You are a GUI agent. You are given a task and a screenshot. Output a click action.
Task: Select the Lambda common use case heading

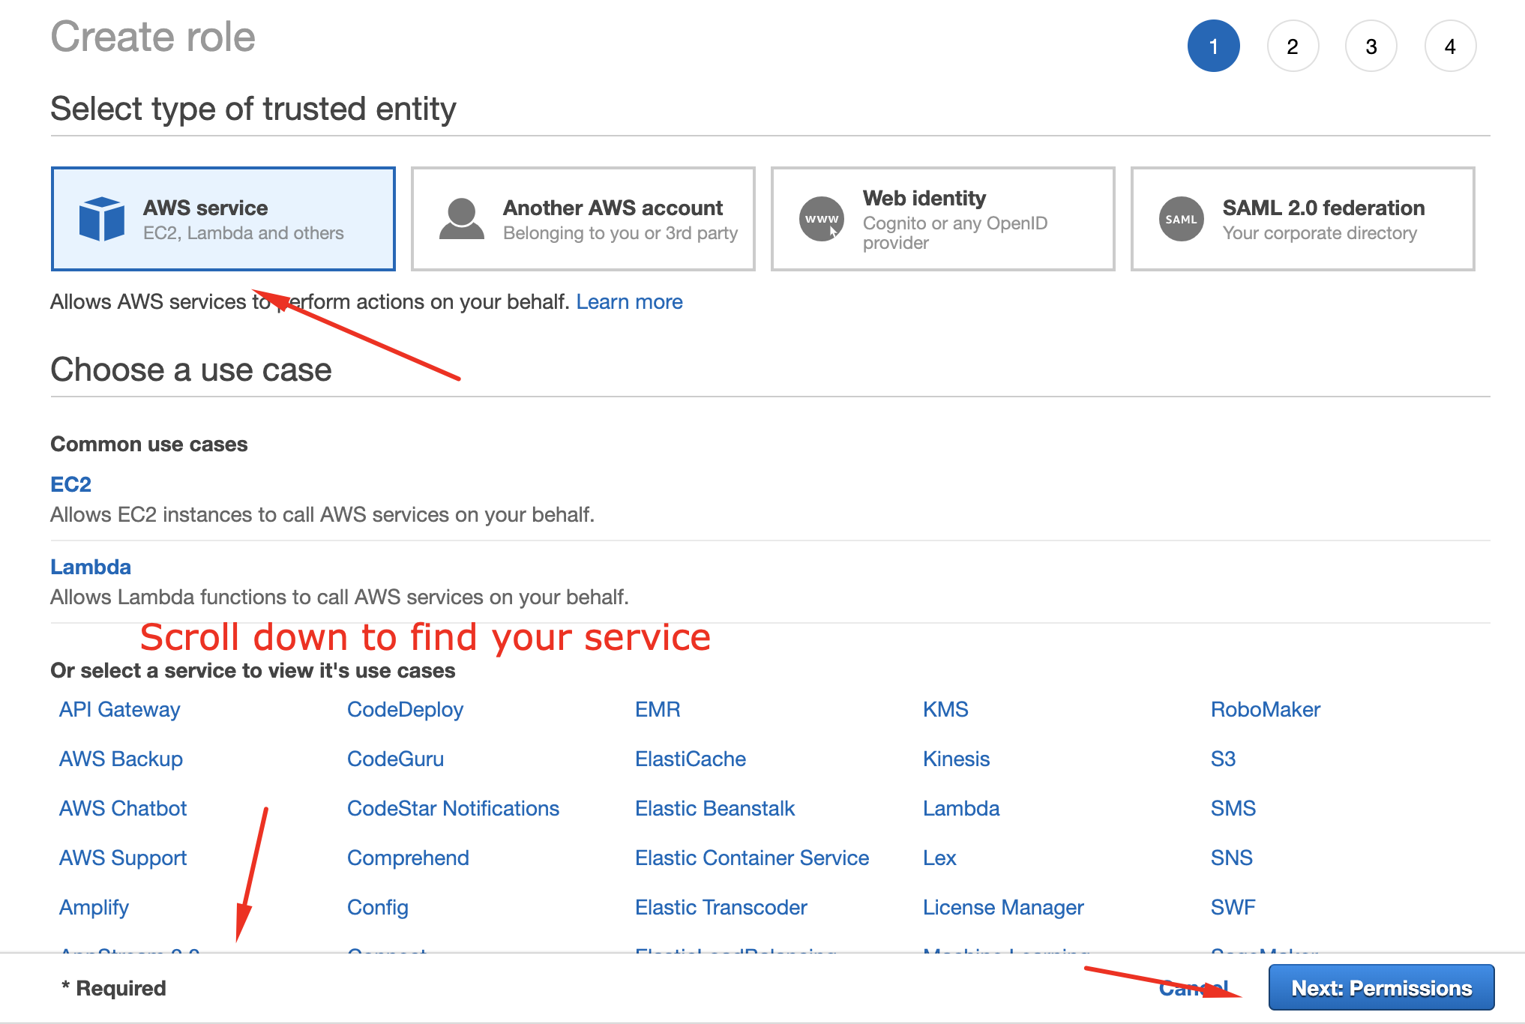coord(91,567)
